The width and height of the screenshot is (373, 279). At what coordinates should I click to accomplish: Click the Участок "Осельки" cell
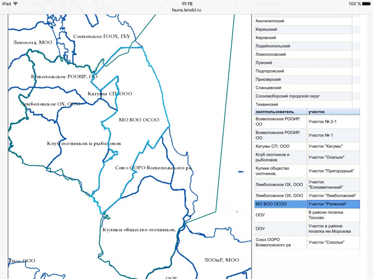click(326, 157)
